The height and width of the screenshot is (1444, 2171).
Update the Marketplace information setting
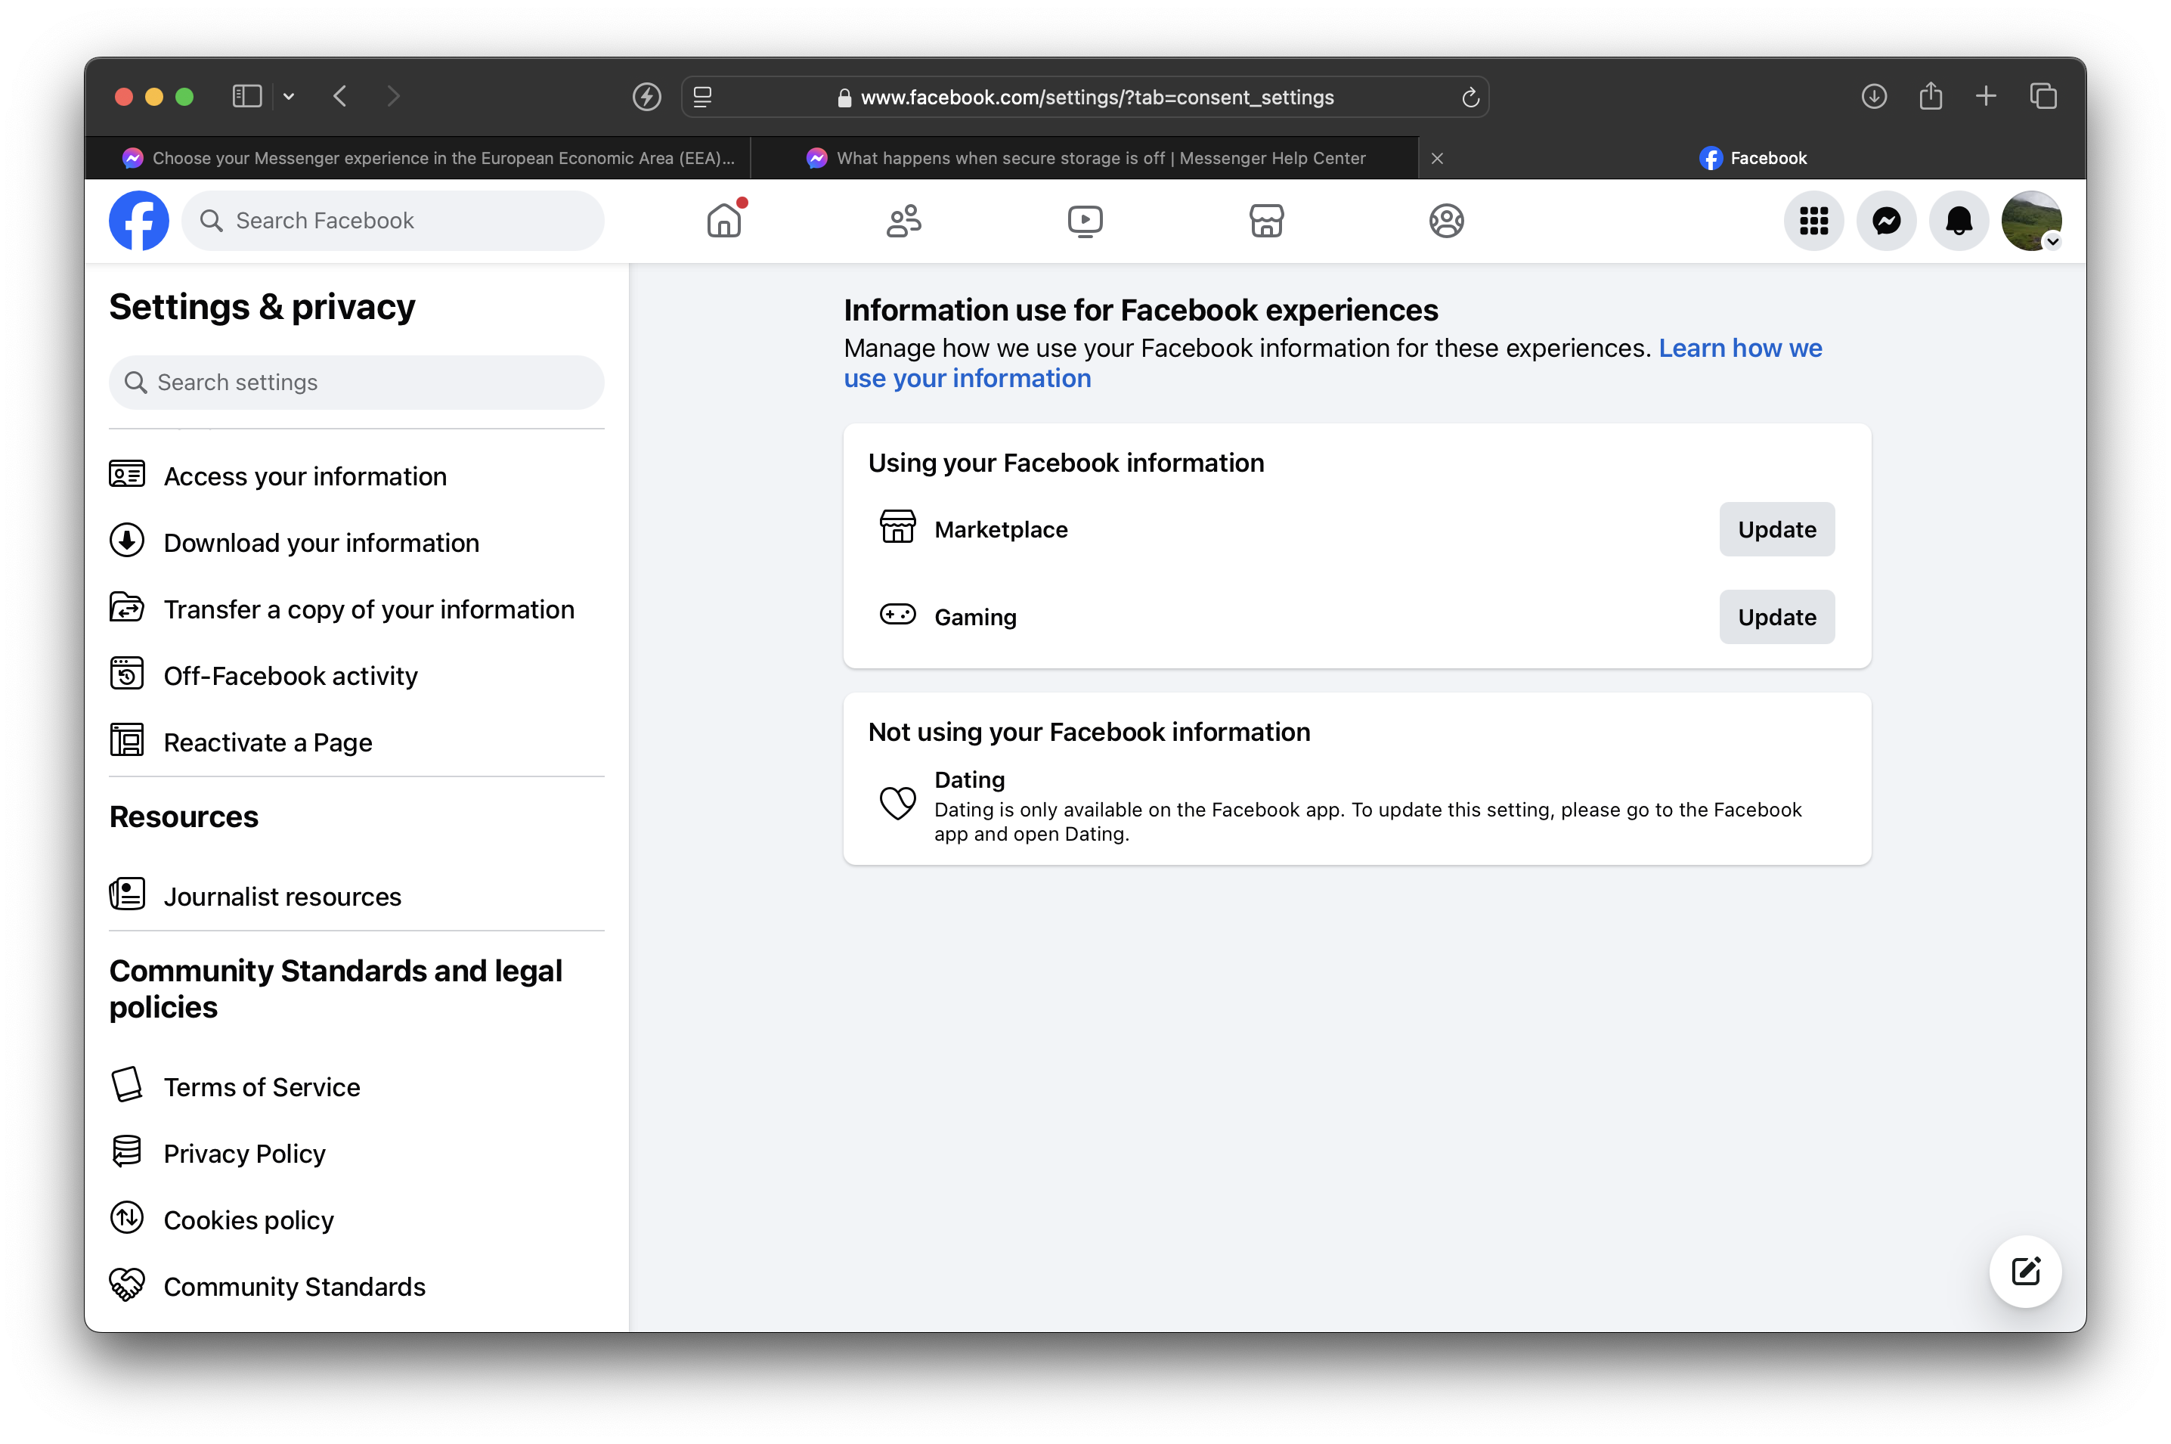point(1776,529)
